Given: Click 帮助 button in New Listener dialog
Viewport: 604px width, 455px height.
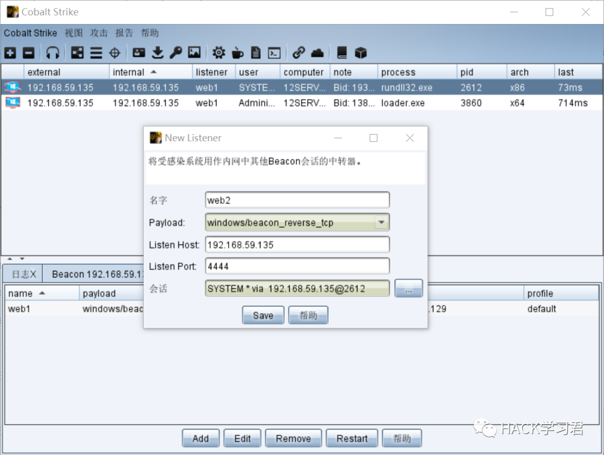Looking at the screenshot, I should (x=308, y=315).
